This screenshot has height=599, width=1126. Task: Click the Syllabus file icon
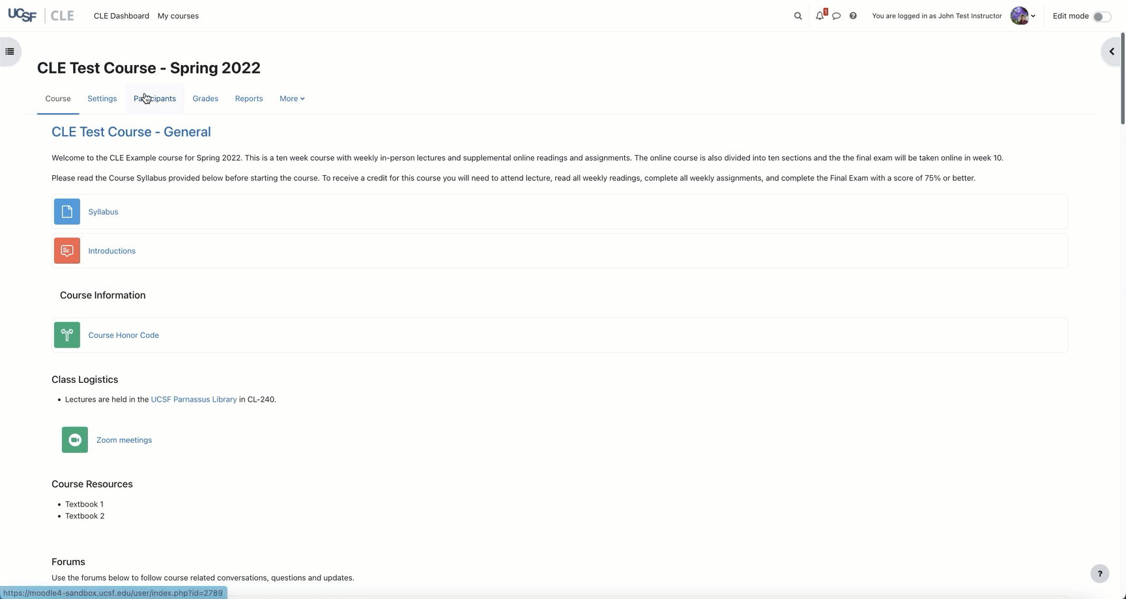click(x=67, y=212)
